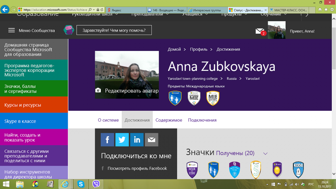Click the Windows Start button

tap(6, 184)
